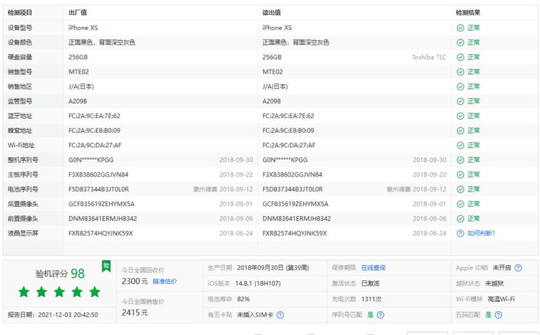Click the green check icon for 主板序列号

460,175
